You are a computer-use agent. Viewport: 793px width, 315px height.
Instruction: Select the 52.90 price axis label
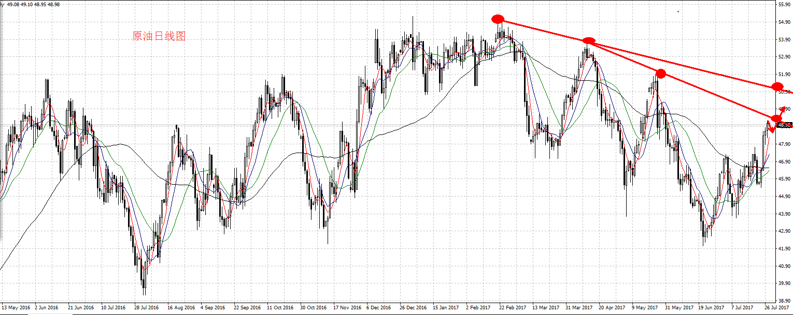pyautogui.click(x=784, y=56)
